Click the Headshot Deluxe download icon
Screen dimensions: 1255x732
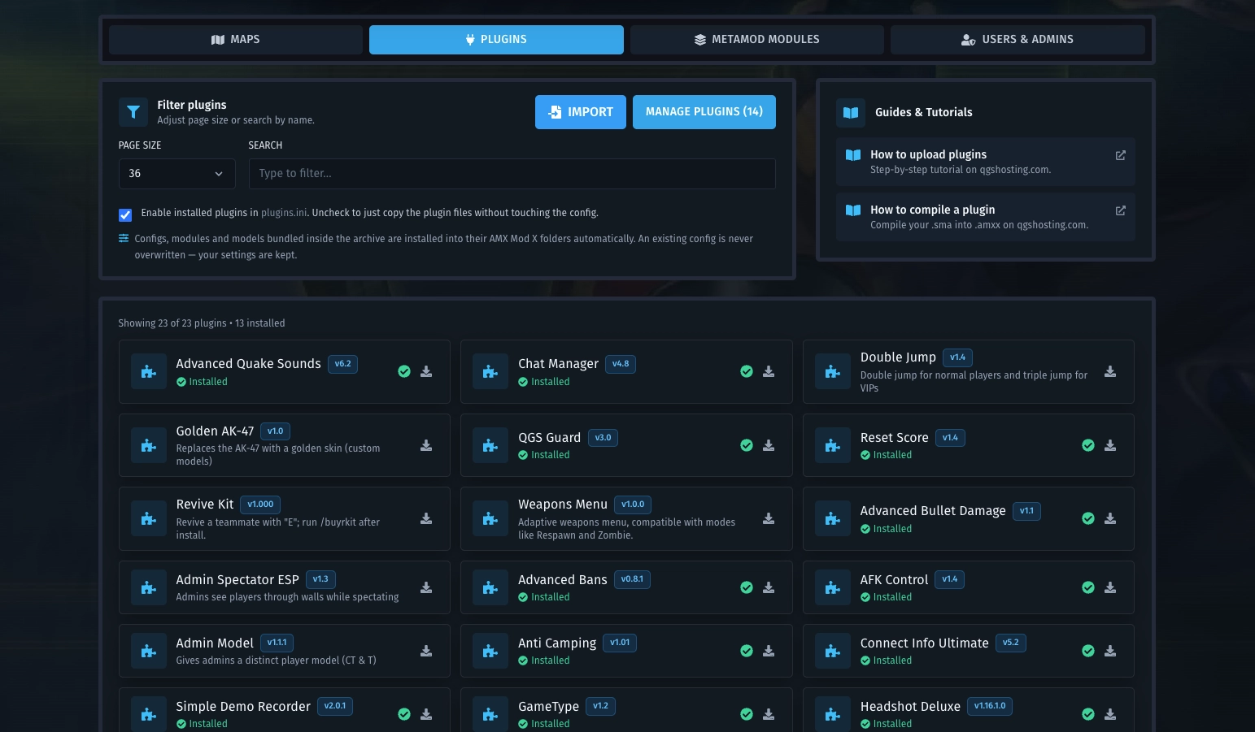point(1110,714)
